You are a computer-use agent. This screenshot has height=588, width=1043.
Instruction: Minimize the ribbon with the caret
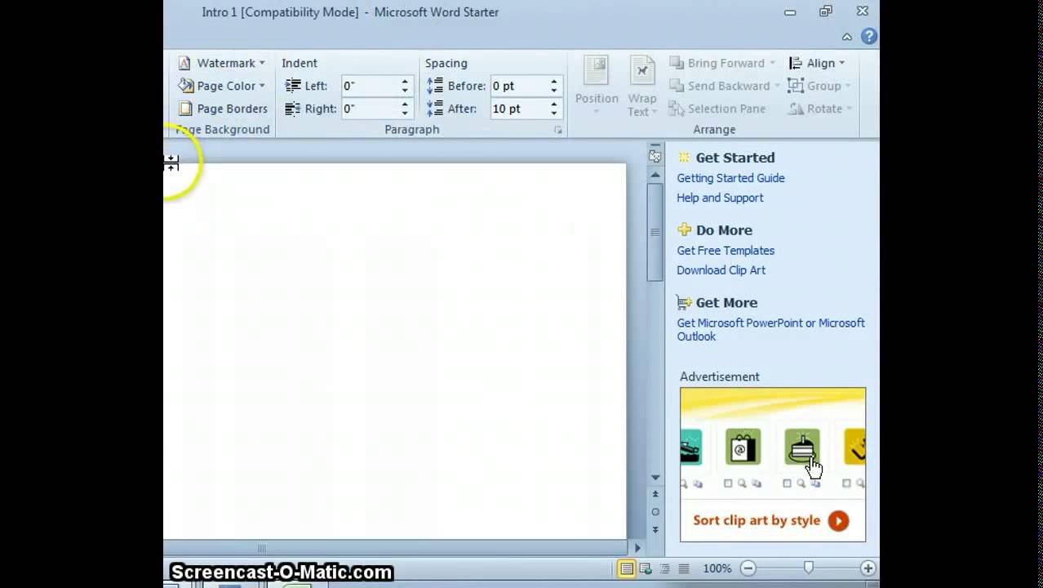847,37
